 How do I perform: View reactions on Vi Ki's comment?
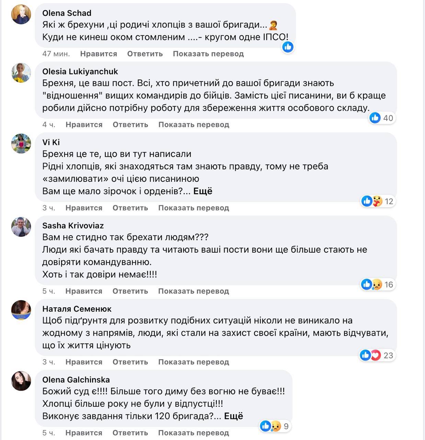click(377, 201)
